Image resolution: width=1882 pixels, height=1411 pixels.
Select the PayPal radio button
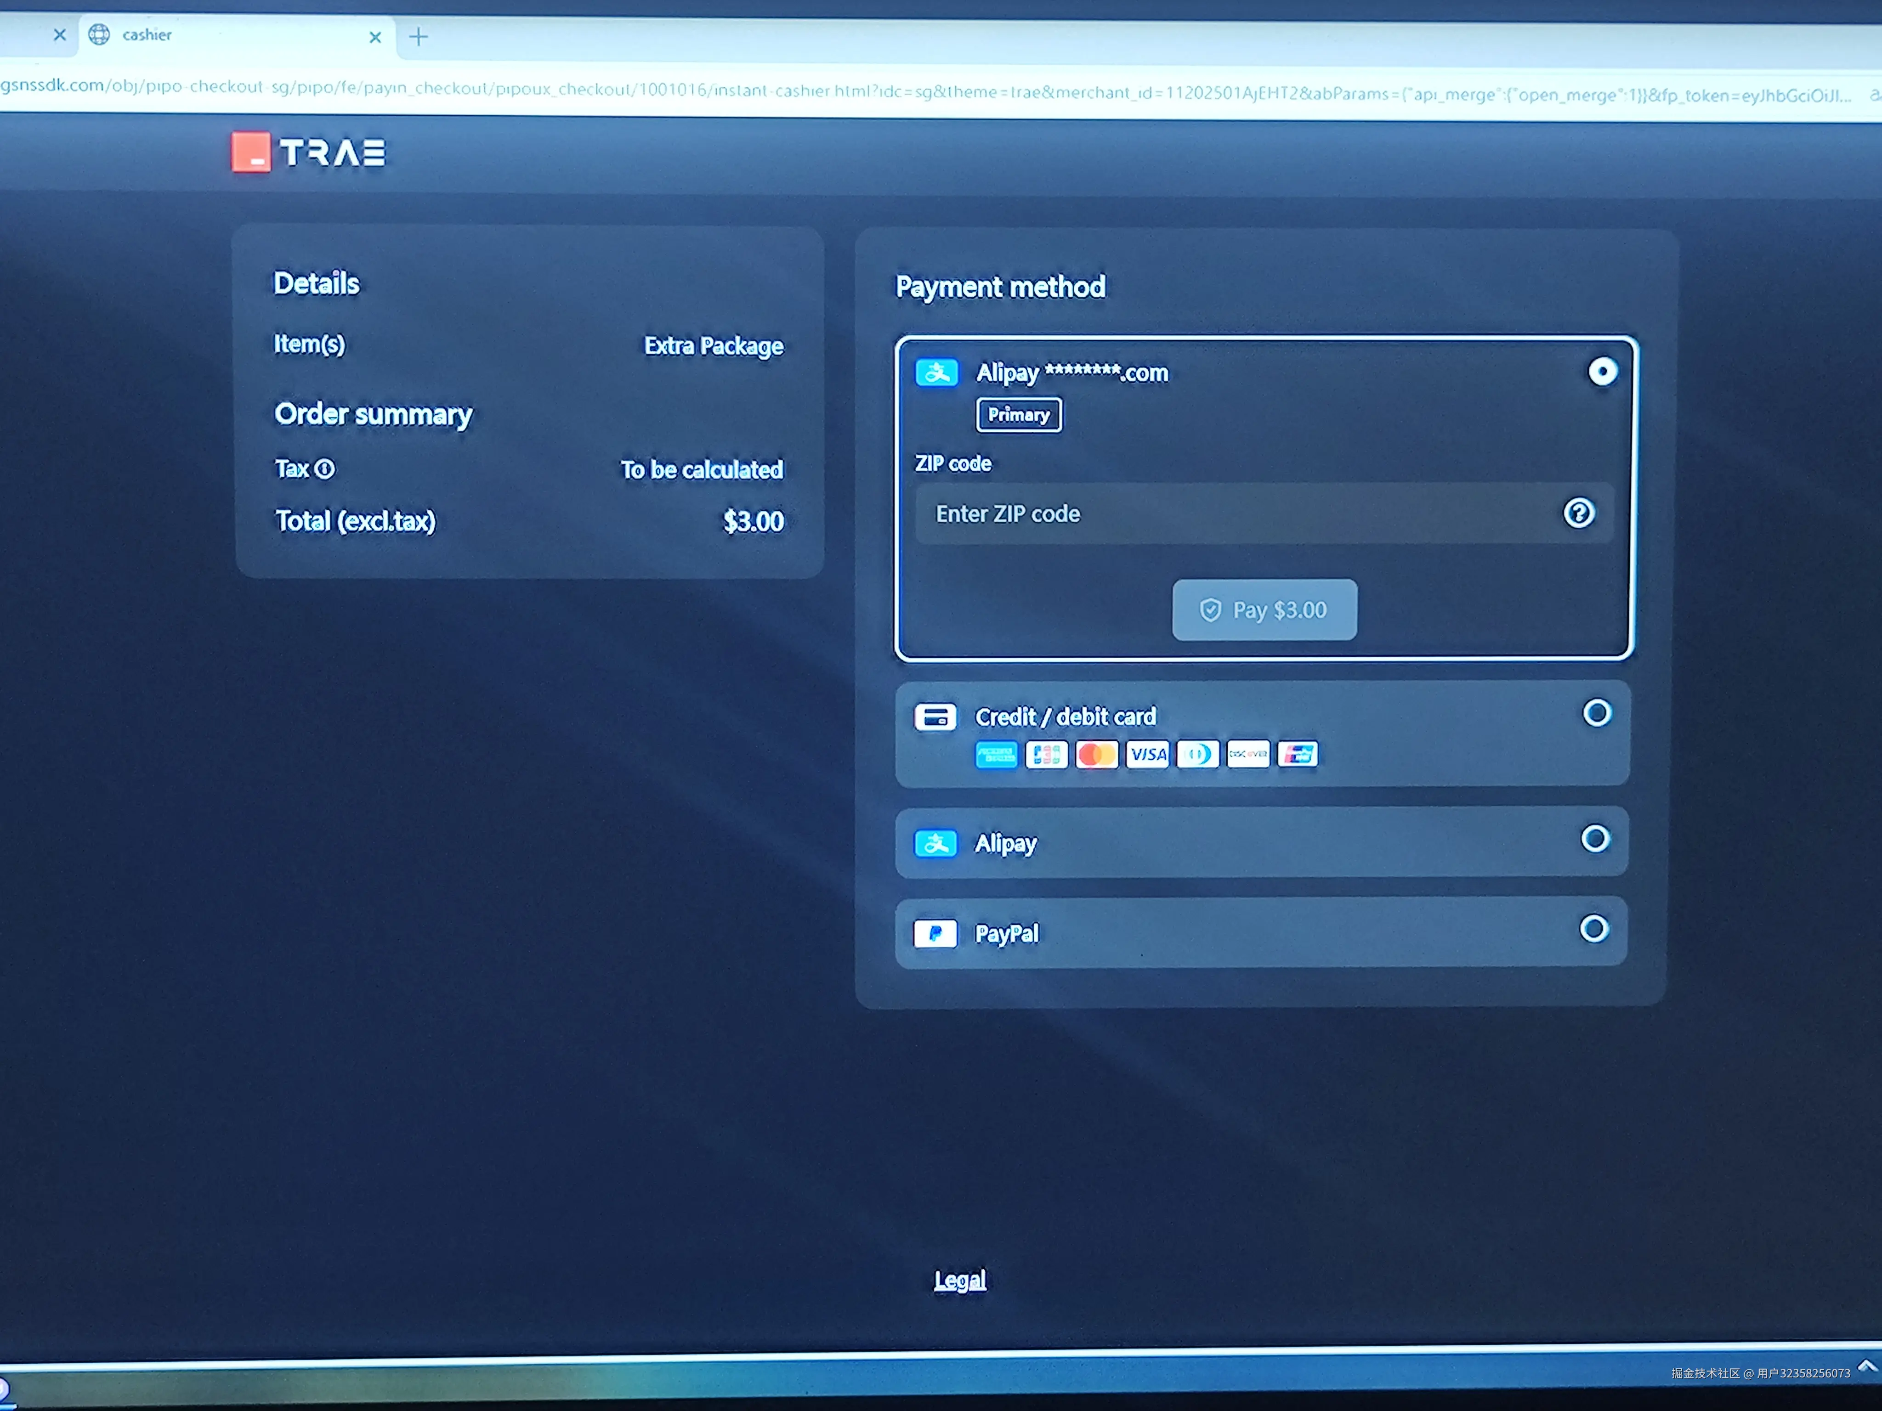(1593, 929)
